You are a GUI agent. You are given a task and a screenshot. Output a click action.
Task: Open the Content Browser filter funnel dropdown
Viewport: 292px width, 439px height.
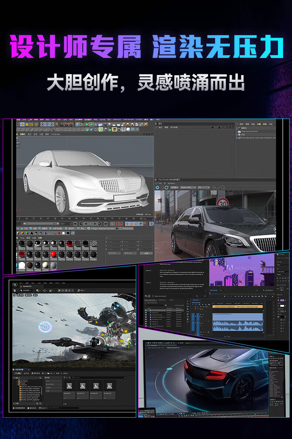65,377
